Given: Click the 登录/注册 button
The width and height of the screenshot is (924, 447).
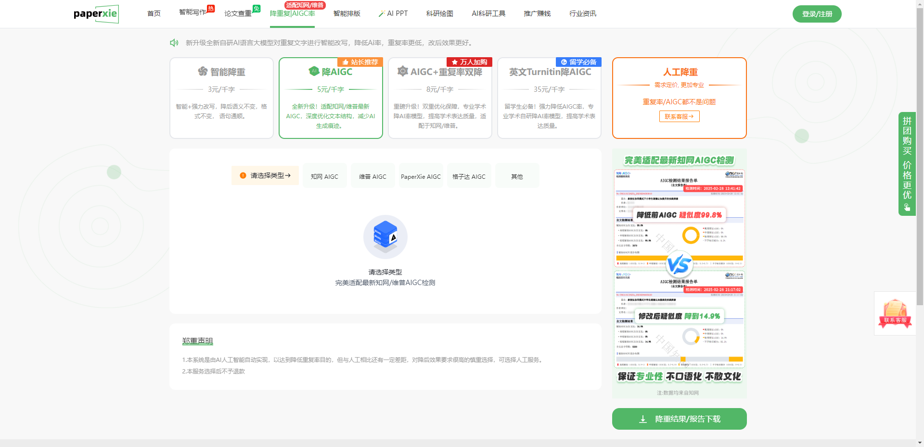Looking at the screenshot, I should click(x=817, y=14).
